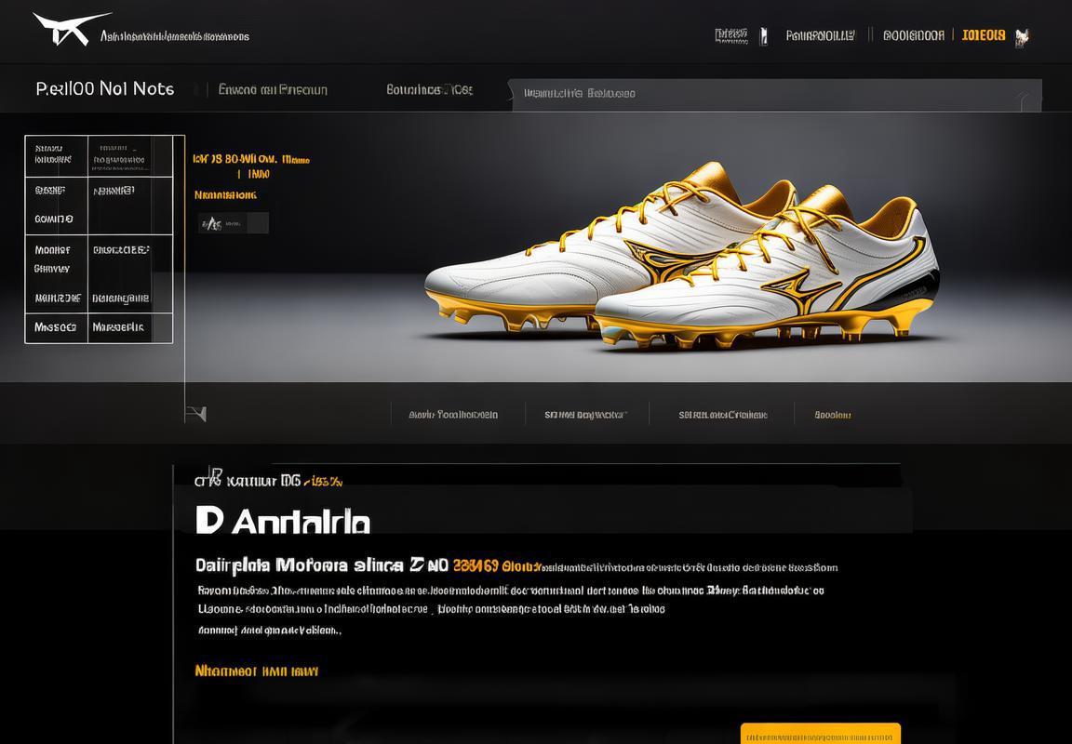The width and height of the screenshot is (1072, 744).
Task: Click the orange subheading below the description paragraph
Action: click(x=257, y=671)
